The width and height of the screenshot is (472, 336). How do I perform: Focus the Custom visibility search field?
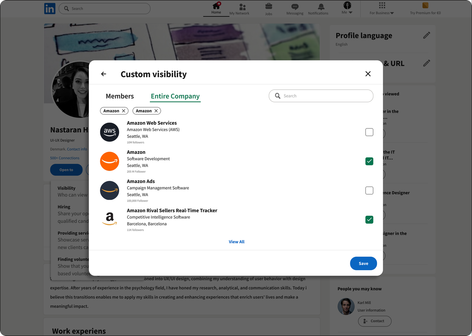[x=321, y=96]
